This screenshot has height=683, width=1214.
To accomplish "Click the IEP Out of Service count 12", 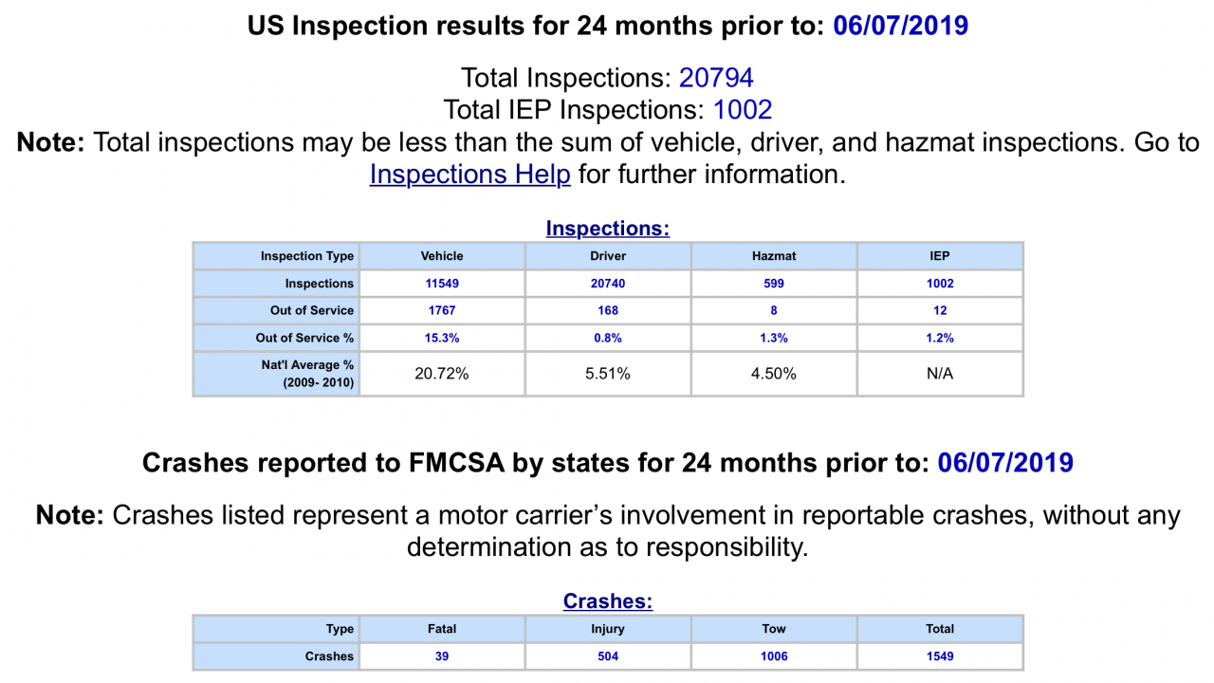I will [940, 310].
